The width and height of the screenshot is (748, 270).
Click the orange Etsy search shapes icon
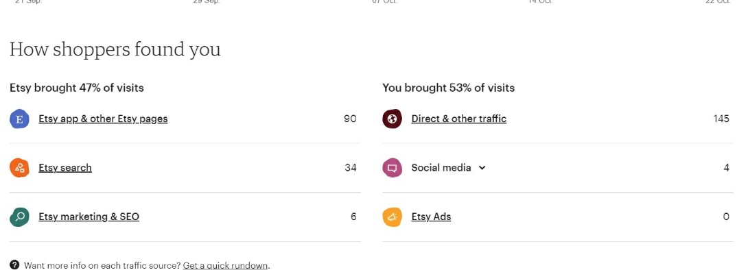[x=19, y=168]
